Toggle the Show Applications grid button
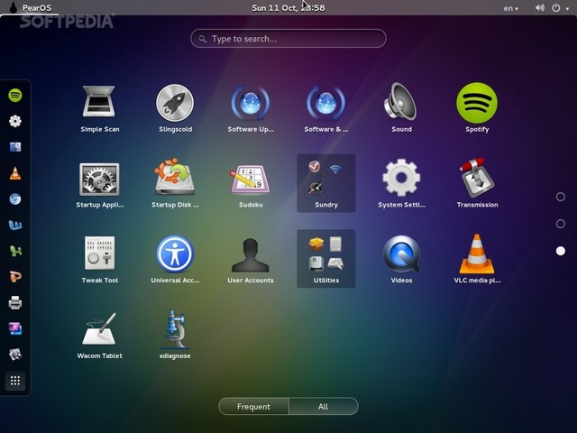The height and width of the screenshot is (433, 577). (15, 381)
